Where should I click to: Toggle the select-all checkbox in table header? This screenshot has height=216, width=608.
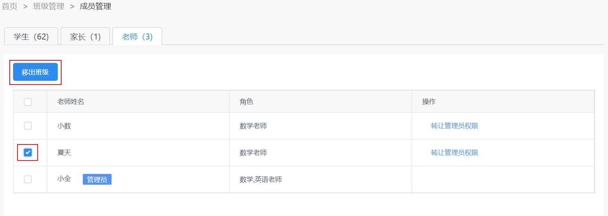28,102
